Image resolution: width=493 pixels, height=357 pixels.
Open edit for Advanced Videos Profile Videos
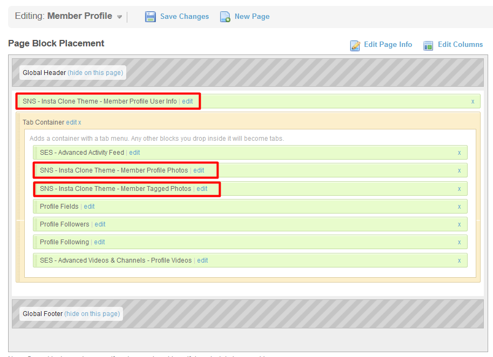pos(202,260)
